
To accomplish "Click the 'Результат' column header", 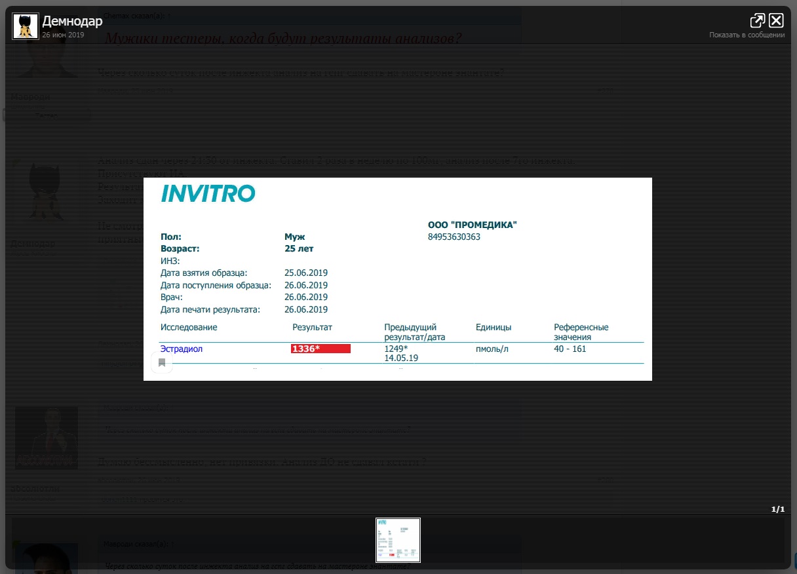I will 312,327.
